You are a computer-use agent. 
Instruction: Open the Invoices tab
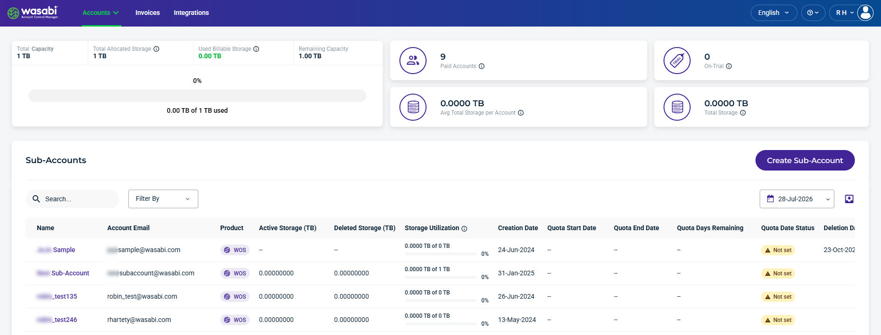147,13
